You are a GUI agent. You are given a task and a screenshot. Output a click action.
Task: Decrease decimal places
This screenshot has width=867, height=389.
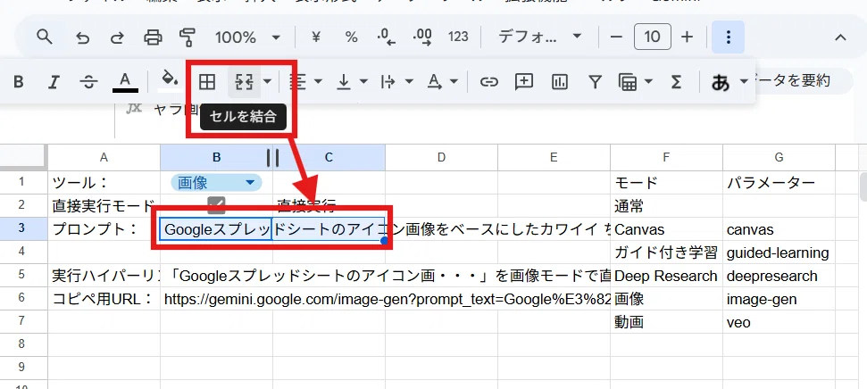(387, 37)
